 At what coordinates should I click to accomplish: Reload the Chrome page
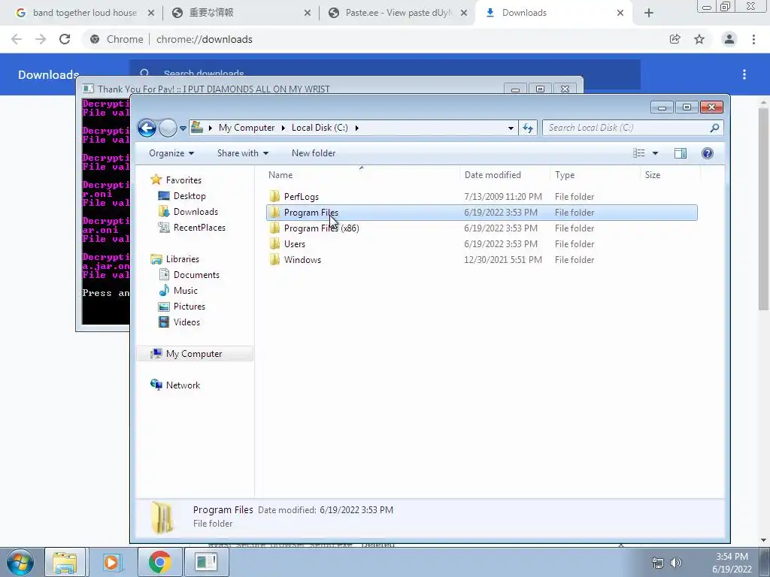(65, 39)
